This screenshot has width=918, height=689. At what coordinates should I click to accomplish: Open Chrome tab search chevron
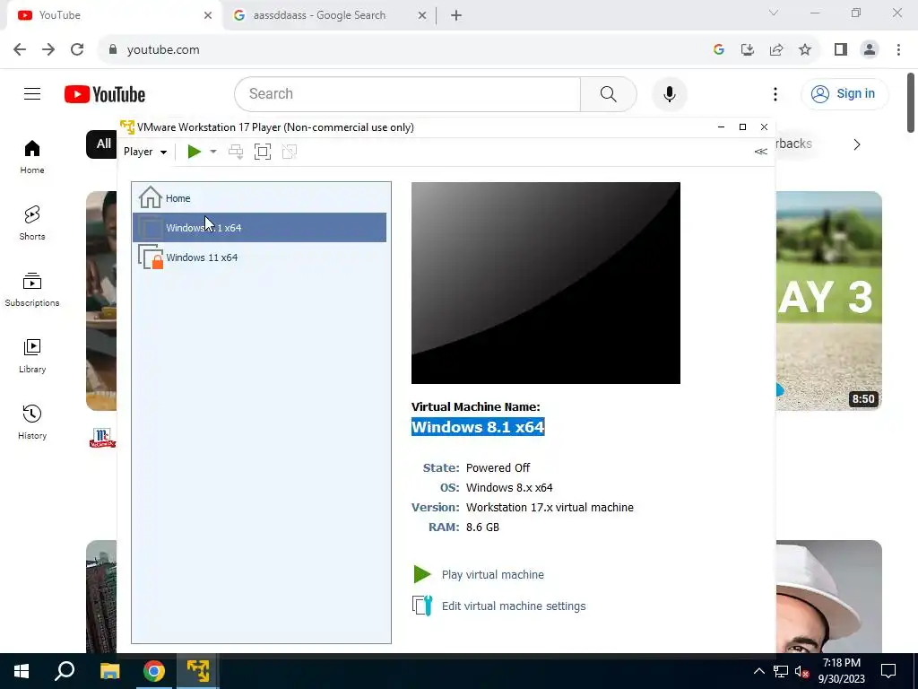coord(774,13)
